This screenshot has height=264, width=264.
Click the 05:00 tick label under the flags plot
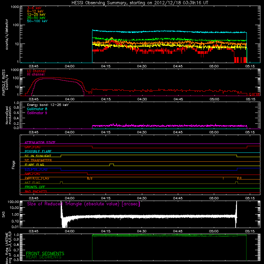click(x=214, y=198)
